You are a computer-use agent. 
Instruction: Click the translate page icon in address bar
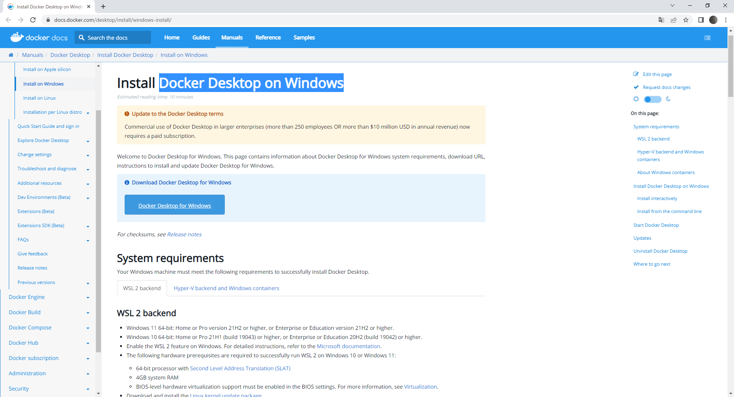point(661,20)
